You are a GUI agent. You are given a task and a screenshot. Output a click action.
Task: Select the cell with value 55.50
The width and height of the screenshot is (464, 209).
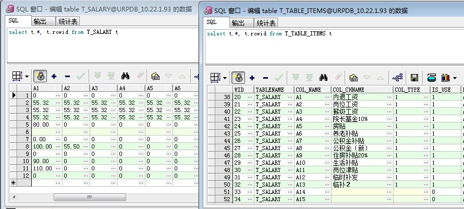click(75, 147)
